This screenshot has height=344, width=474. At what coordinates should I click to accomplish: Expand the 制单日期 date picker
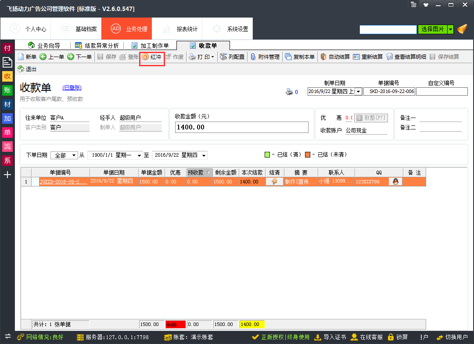pos(358,92)
